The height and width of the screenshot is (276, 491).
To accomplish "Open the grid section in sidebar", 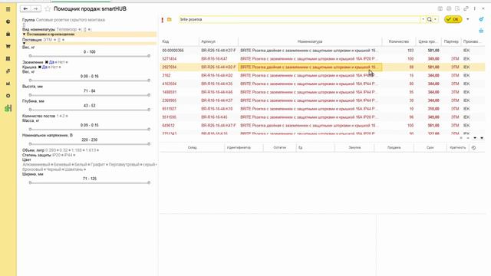I will [x=8, y=58].
